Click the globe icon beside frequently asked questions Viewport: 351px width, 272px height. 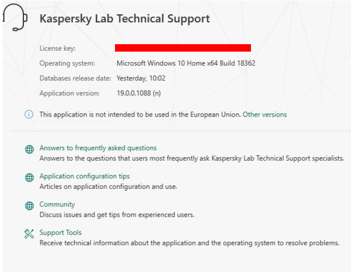tap(29, 149)
